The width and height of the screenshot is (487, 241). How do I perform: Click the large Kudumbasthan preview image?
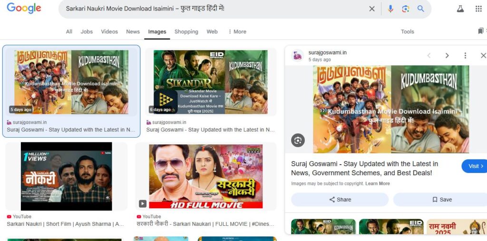[x=391, y=109]
